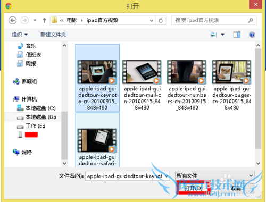Select the numbers guided tour video thumbnail
266x202 pixels.
tap(187, 72)
